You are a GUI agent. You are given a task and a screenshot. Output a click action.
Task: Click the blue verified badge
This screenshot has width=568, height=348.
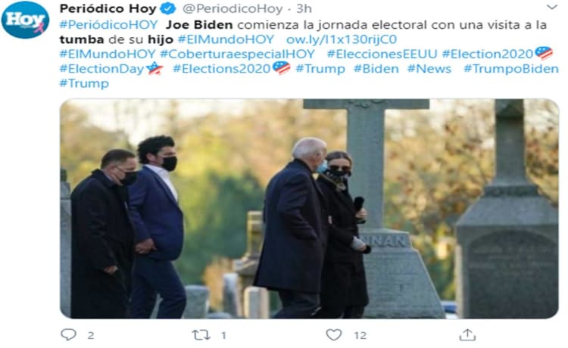click(167, 8)
